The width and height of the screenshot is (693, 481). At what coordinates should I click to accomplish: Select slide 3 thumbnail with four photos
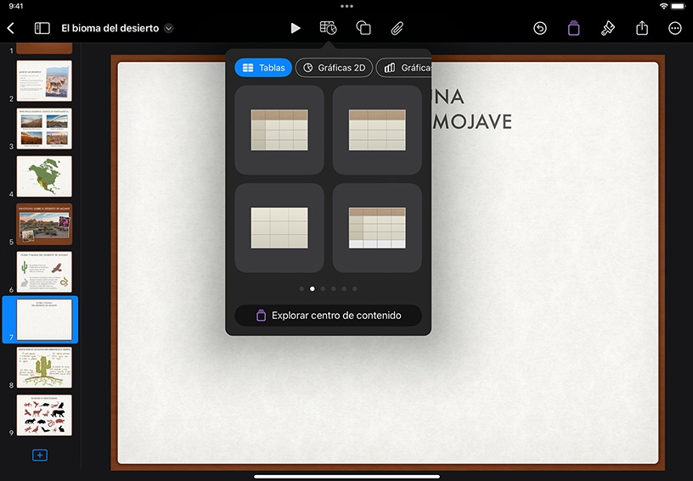point(44,128)
